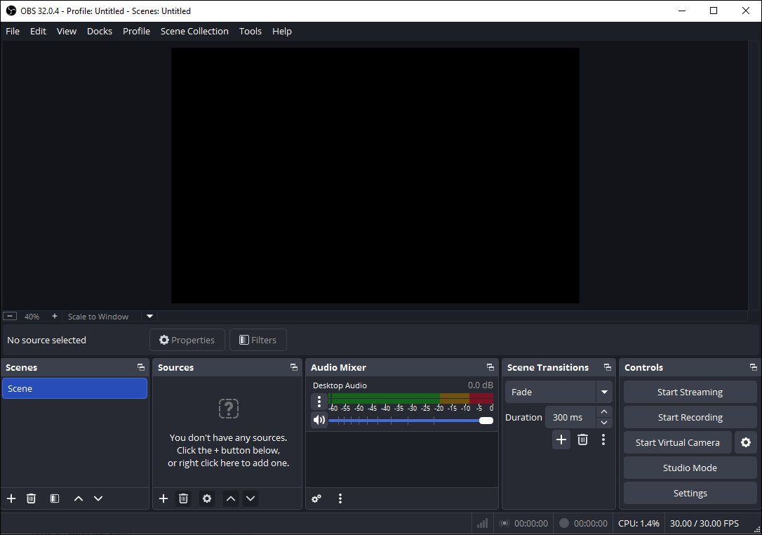Add a new source with the plus icon

point(163,498)
